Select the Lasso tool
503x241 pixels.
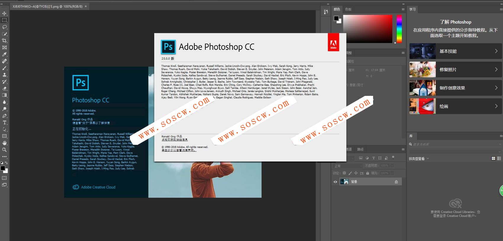pos(4,27)
